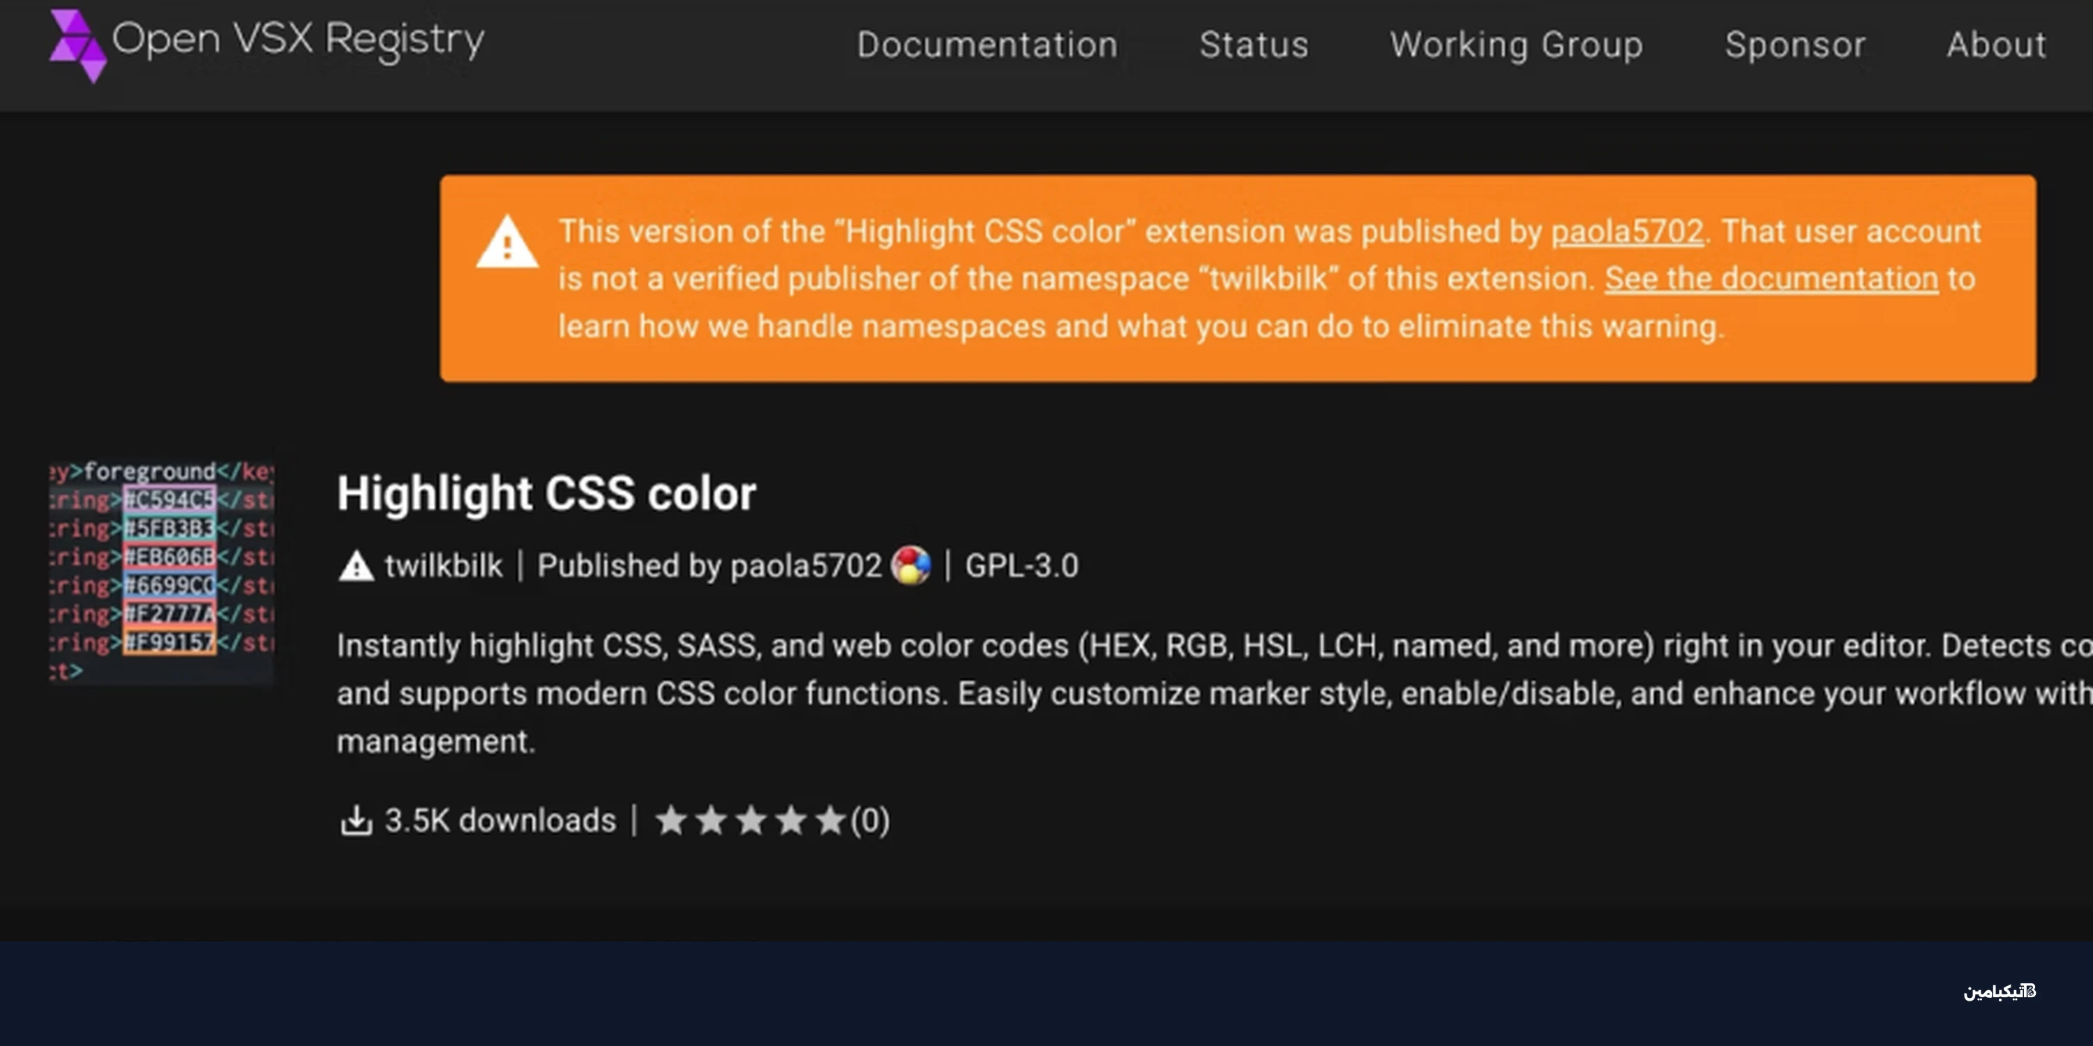Follow the paola5702 link in warning banner
This screenshot has width=2093, height=1046.
tap(1627, 232)
